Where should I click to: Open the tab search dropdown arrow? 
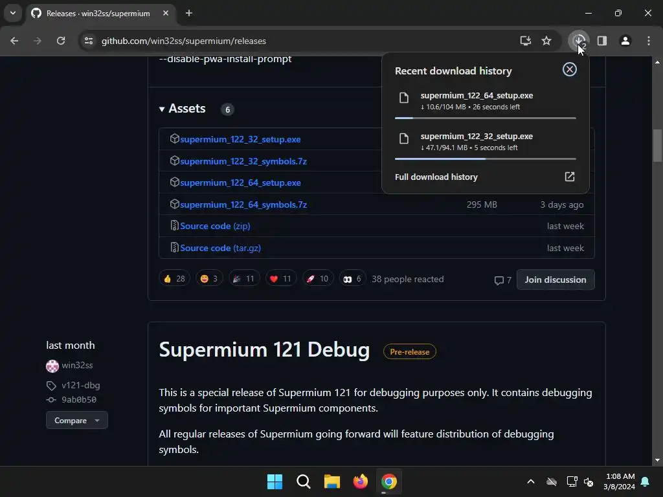(13, 13)
